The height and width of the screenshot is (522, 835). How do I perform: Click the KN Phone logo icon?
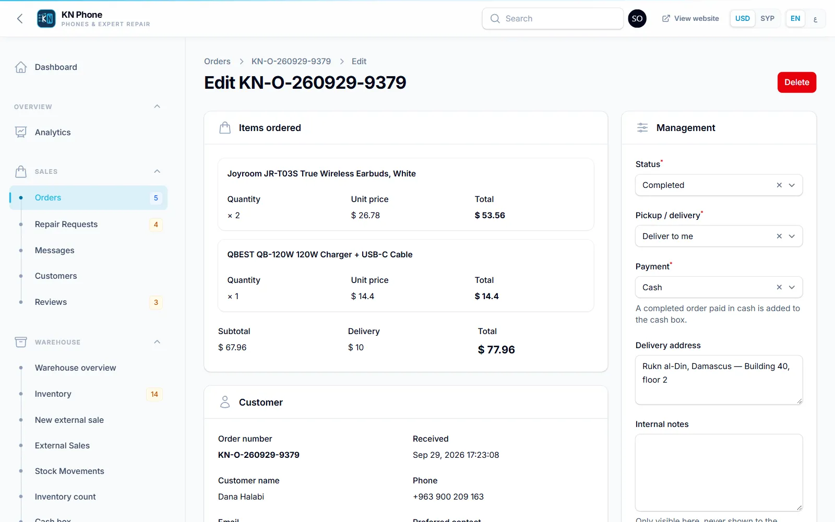pyautogui.click(x=46, y=19)
